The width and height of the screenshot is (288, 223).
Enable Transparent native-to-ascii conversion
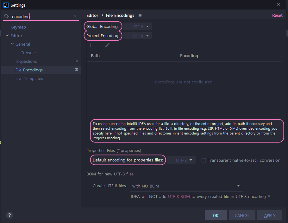tap(204, 160)
